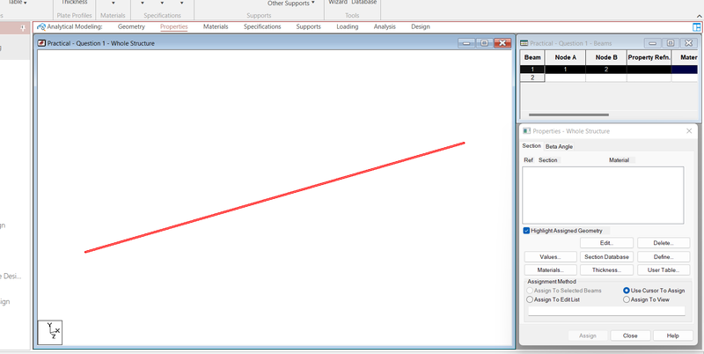Select Assign To Selected Beams option
The width and height of the screenshot is (704, 354).
[530, 291]
